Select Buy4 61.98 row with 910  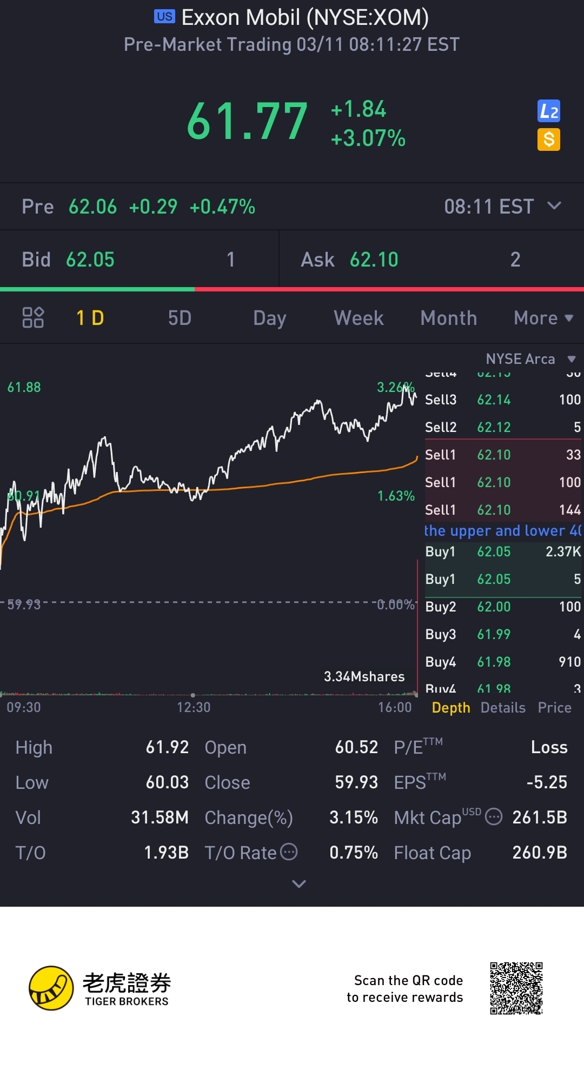pyautogui.click(x=503, y=662)
